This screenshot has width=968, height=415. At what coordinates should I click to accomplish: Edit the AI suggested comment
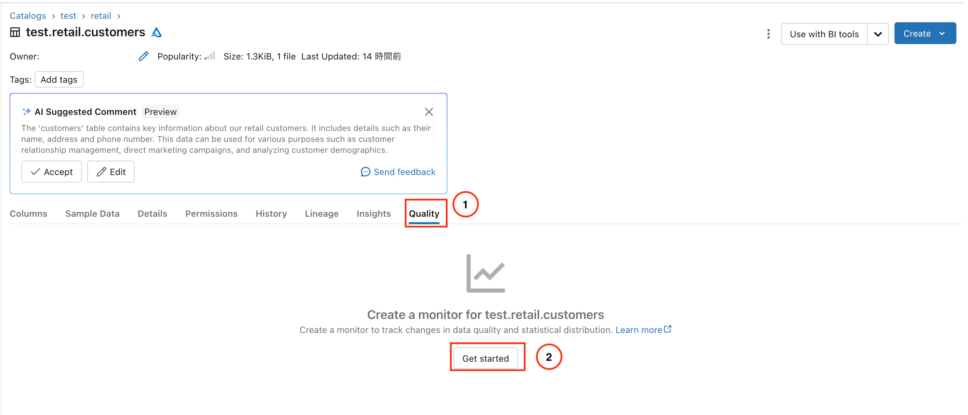point(111,172)
